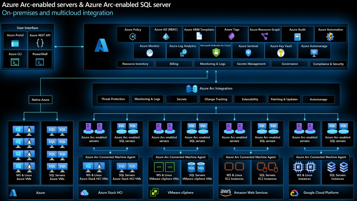Click the Azure Key Vault key icon
Screen dimensions: 357x201
pyautogui.click(x=281, y=53)
